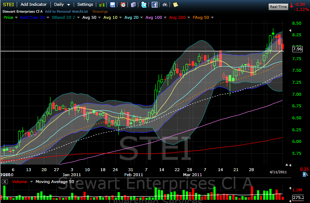Click the Avg 100 indicator label
The height and width of the screenshot is (203, 310).
pos(154,17)
